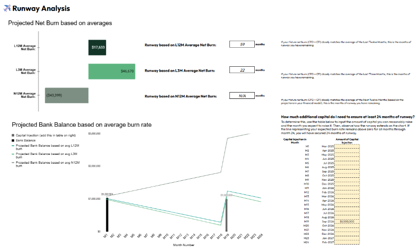Select the dark green $17,633 L12M bar
The image size is (415, 247).
97,47
